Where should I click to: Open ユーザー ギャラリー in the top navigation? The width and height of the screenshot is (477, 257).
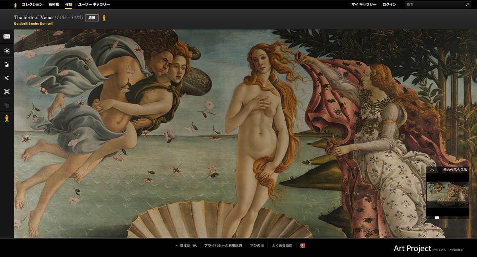tap(94, 4)
